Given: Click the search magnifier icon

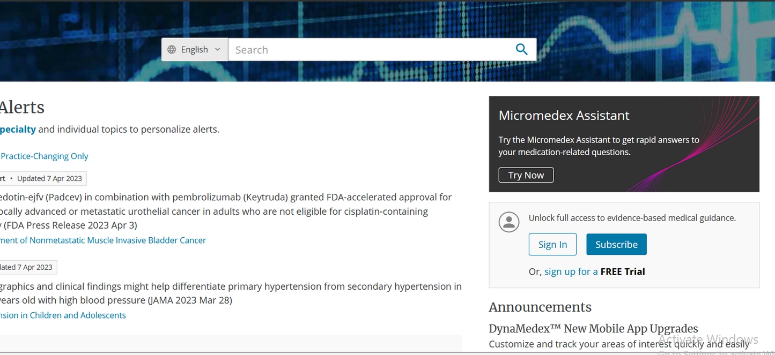Looking at the screenshot, I should pyautogui.click(x=521, y=49).
